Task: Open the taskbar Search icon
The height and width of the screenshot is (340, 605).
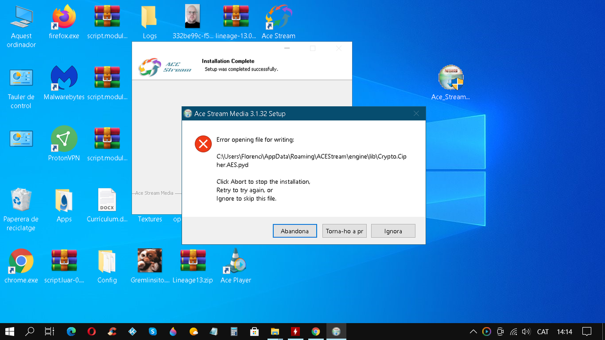Action: [x=29, y=331]
